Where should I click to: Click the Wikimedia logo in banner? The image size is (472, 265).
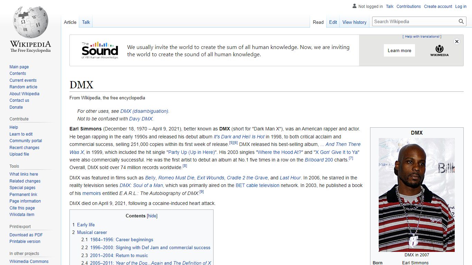440,50
